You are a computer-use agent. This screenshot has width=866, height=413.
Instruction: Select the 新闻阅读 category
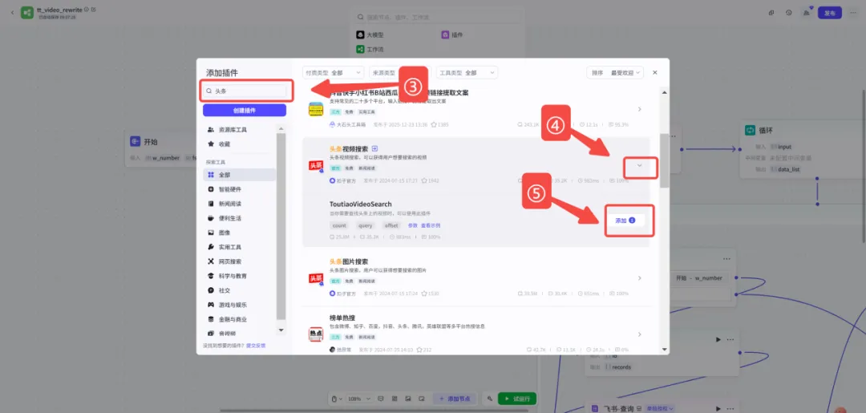coord(239,204)
